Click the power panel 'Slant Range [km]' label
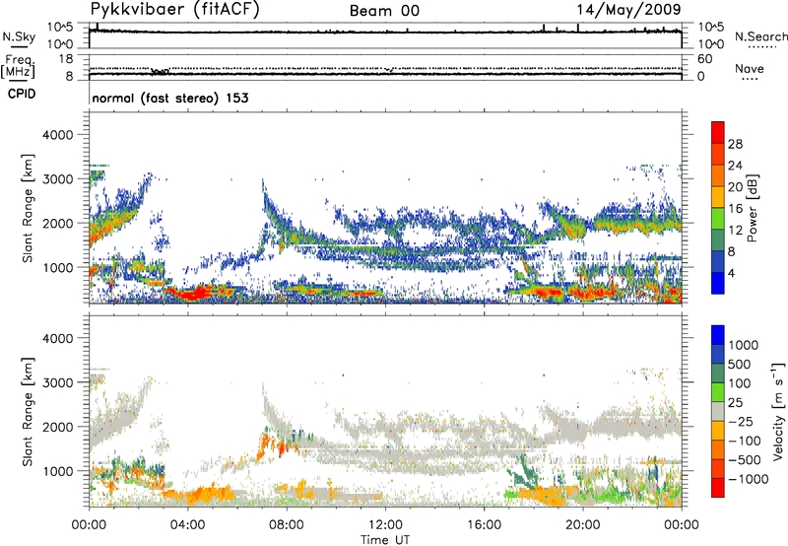Viewport: 788px width, 546px height. (x=28, y=208)
